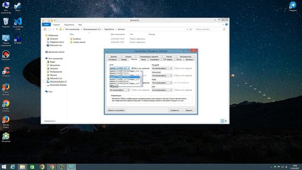Open Mozilla Firefox desktop icon
This screenshot has width=302, height=170.
[6, 122]
